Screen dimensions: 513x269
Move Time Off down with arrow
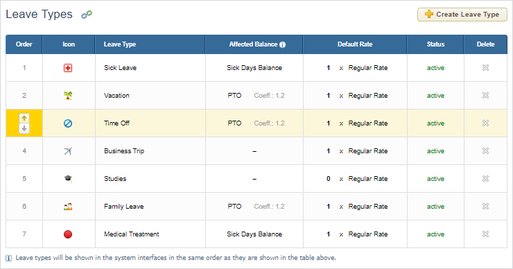point(24,128)
